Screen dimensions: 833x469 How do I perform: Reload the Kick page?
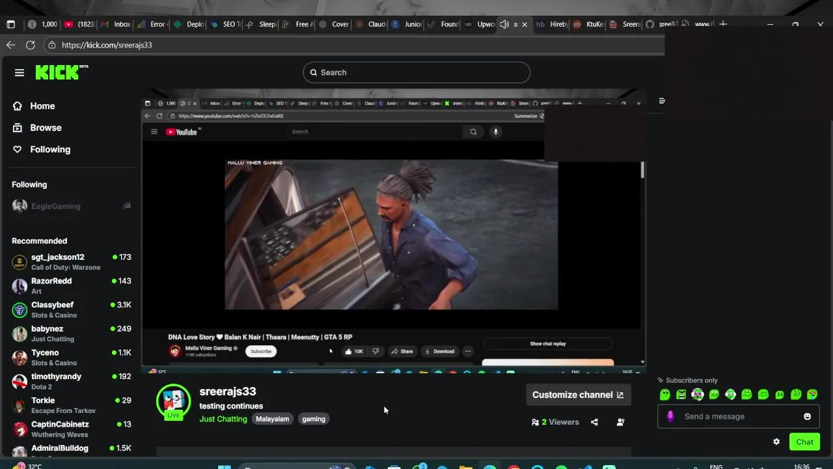coord(30,45)
